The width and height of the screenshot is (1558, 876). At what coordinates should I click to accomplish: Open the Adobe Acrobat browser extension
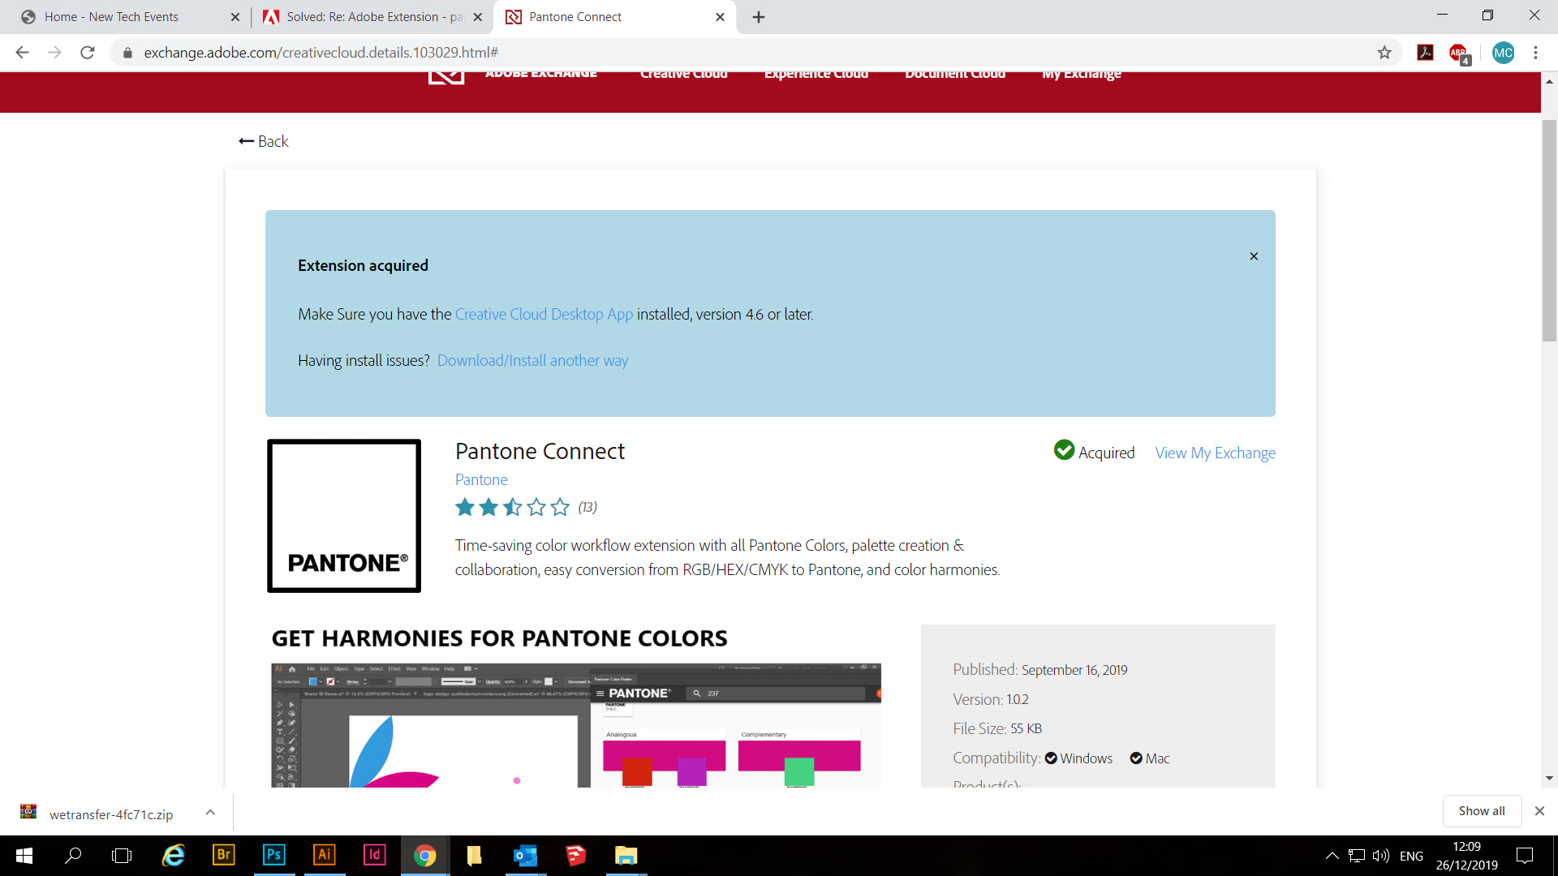click(1425, 52)
